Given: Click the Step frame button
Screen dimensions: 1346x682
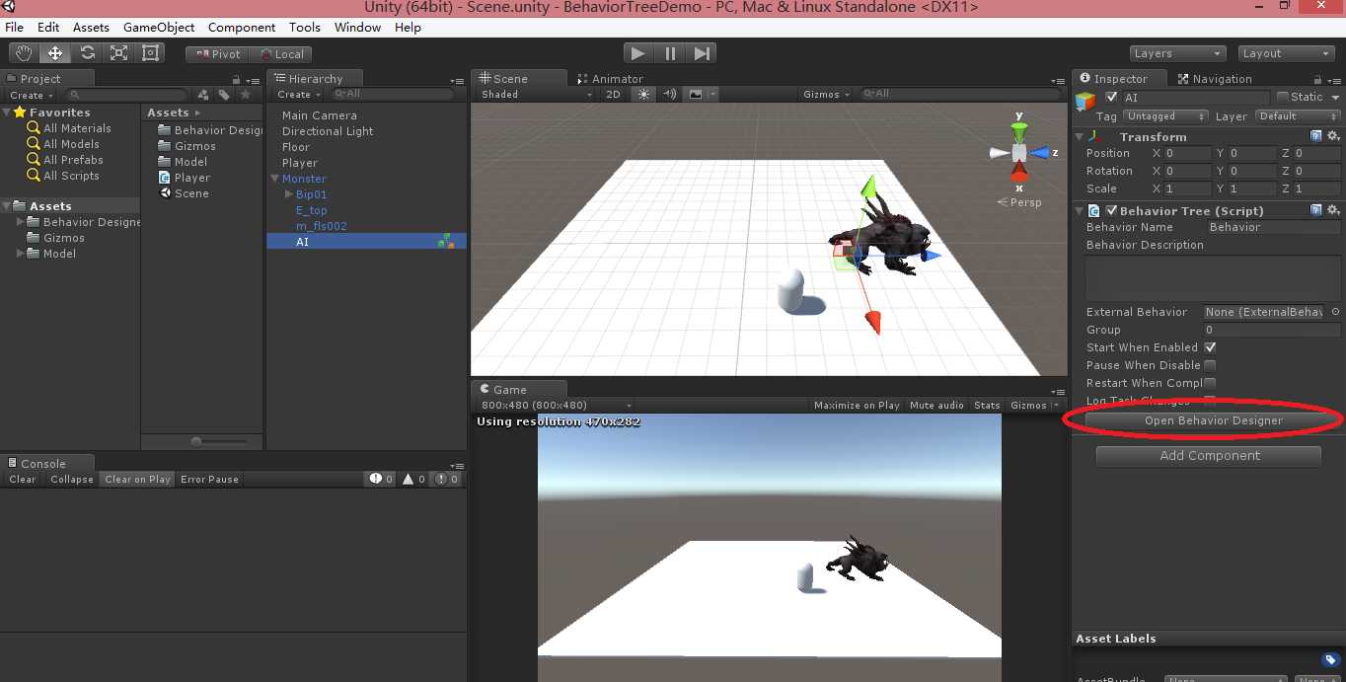Looking at the screenshot, I should pyautogui.click(x=702, y=53).
